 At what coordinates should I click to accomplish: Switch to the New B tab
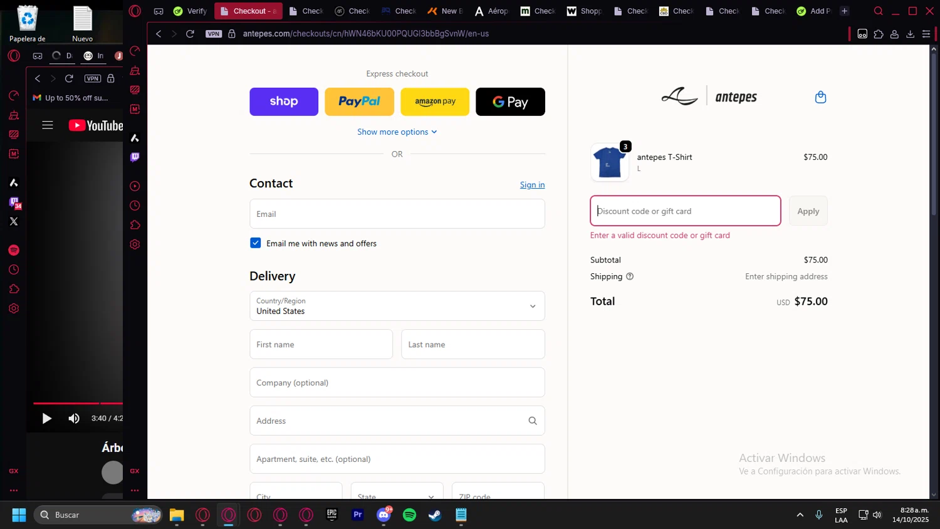point(444,11)
